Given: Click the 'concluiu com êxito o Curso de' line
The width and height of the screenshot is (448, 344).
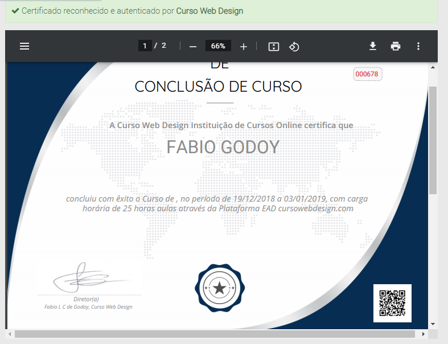Looking at the screenshot, I should tap(217, 198).
